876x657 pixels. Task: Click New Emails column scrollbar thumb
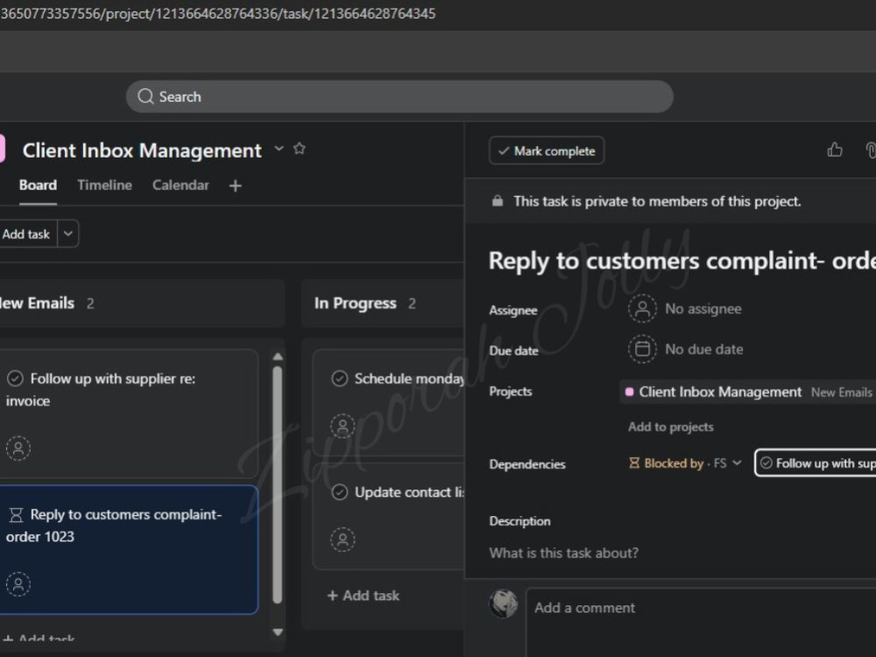(x=278, y=485)
